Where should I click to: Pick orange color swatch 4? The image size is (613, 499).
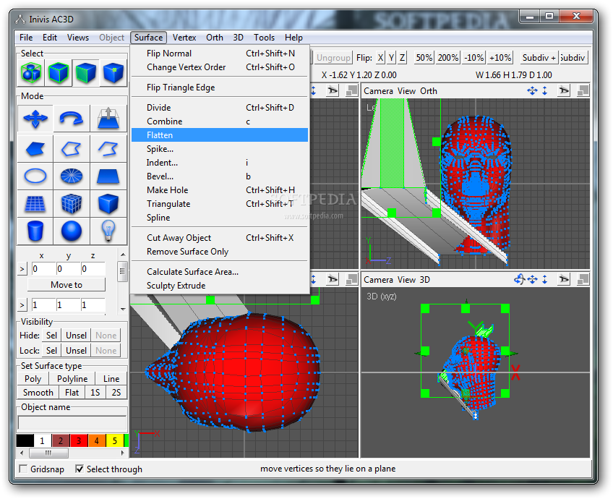97,440
